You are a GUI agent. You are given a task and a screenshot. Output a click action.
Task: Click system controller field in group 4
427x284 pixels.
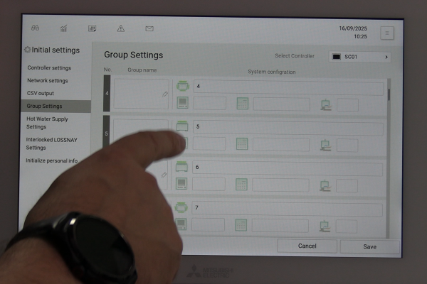tap(282, 104)
